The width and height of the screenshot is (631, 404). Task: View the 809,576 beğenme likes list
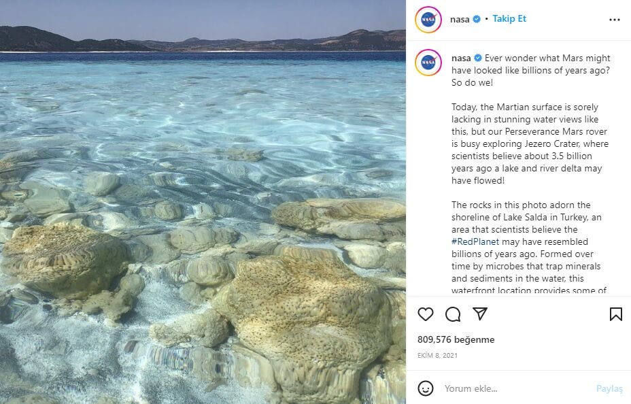point(456,339)
